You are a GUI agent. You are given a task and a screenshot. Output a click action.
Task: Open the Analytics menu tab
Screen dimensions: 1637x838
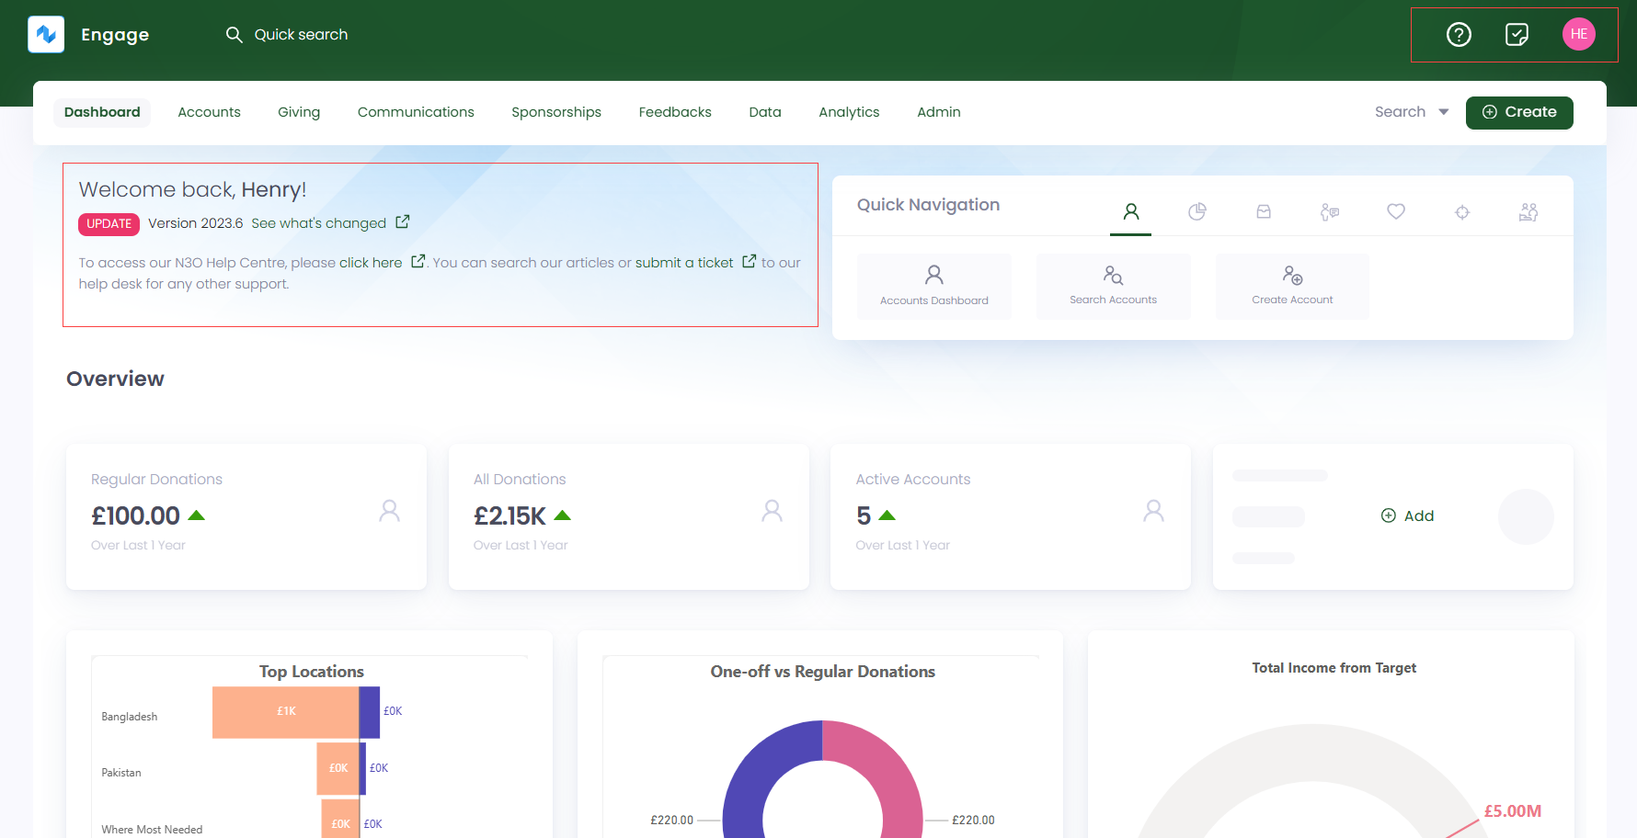click(849, 112)
